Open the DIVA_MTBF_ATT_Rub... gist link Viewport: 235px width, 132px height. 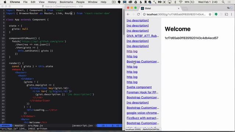pyautogui.click(x=143, y=36)
